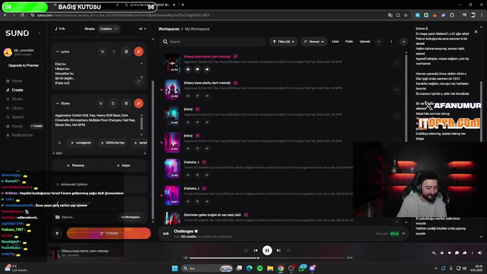The width and height of the screenshot is (487, 274).
Task: Go to the previous track
Action: (x=256, y=250)
